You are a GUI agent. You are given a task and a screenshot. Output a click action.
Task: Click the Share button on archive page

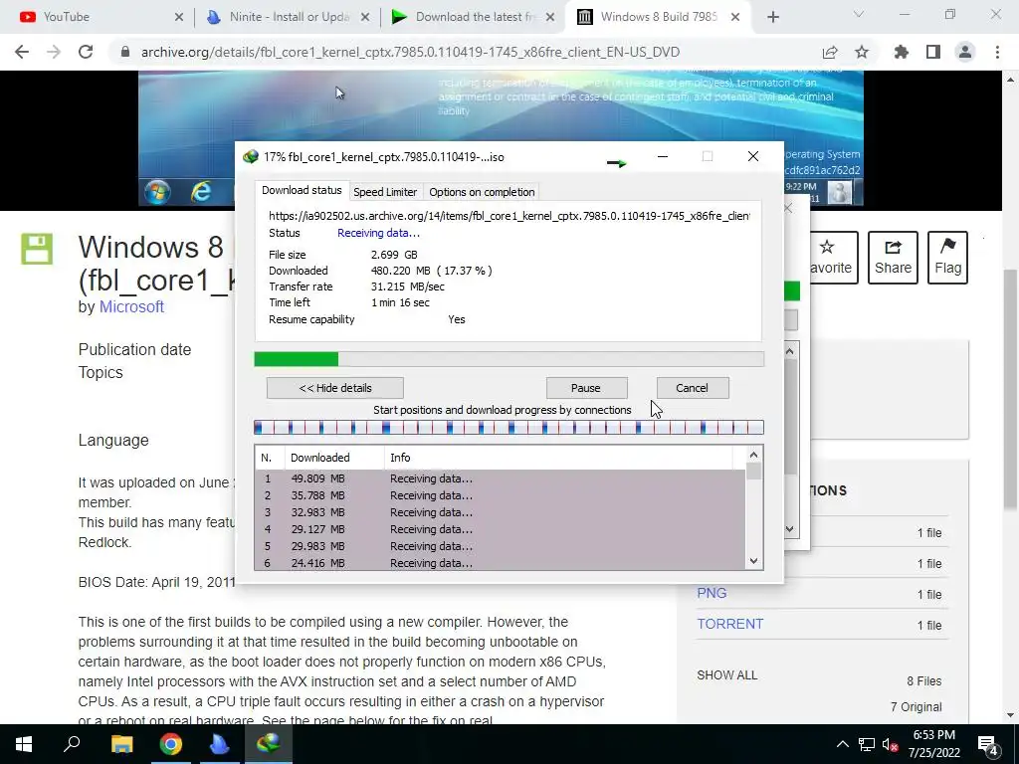[x=893, y=258]
